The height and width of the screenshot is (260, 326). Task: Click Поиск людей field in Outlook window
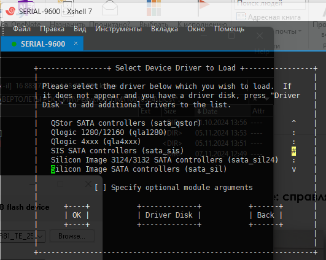(270, 4)
